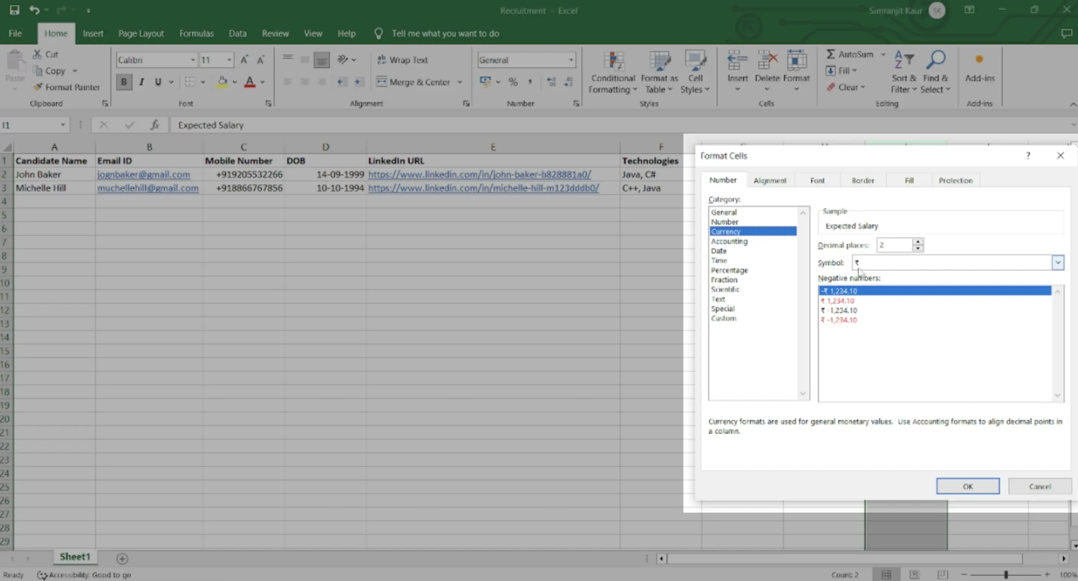Click Merge & Center button
The width and height of the screenshot is (1078, 581).
414,82
